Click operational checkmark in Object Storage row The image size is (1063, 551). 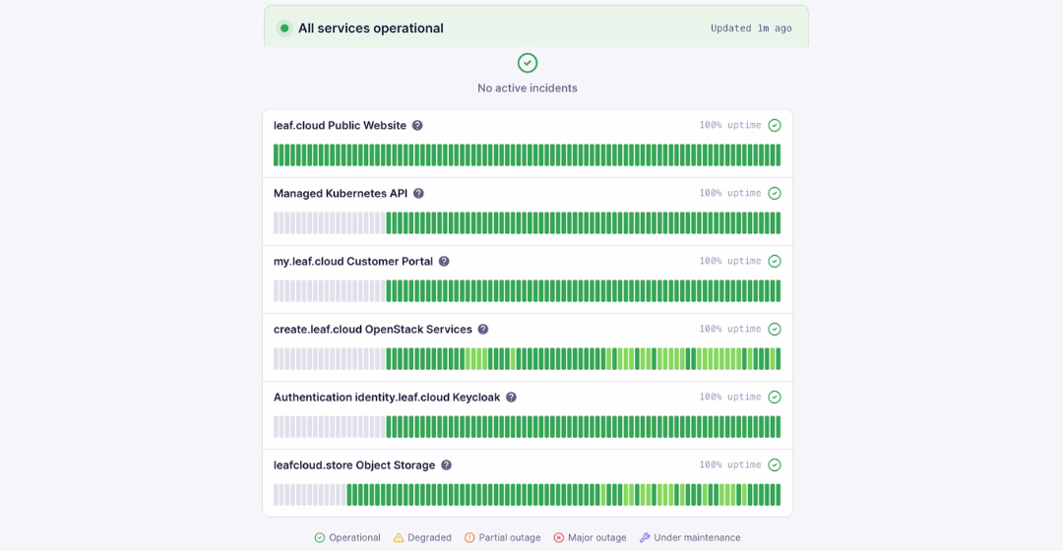(x=775, y=465)
